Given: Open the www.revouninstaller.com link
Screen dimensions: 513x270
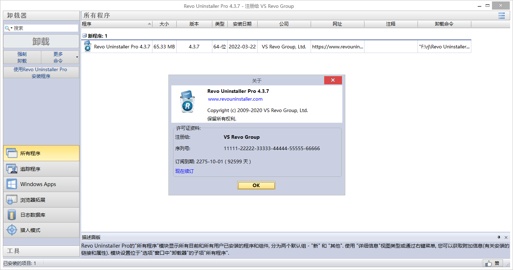Looking at the screenshot, I should pos(235,99).
